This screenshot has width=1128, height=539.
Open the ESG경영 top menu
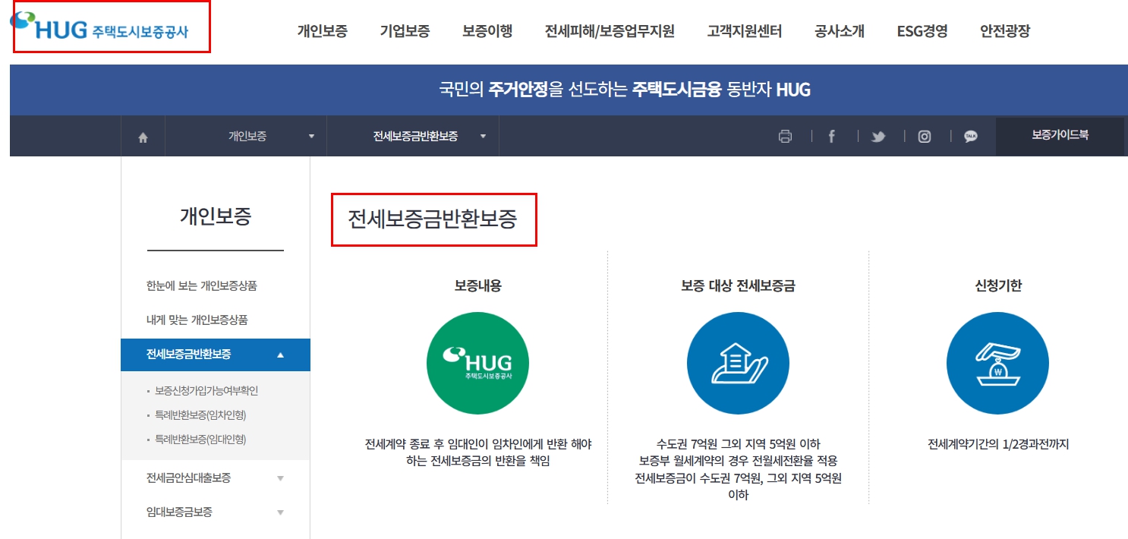[922, 31]
